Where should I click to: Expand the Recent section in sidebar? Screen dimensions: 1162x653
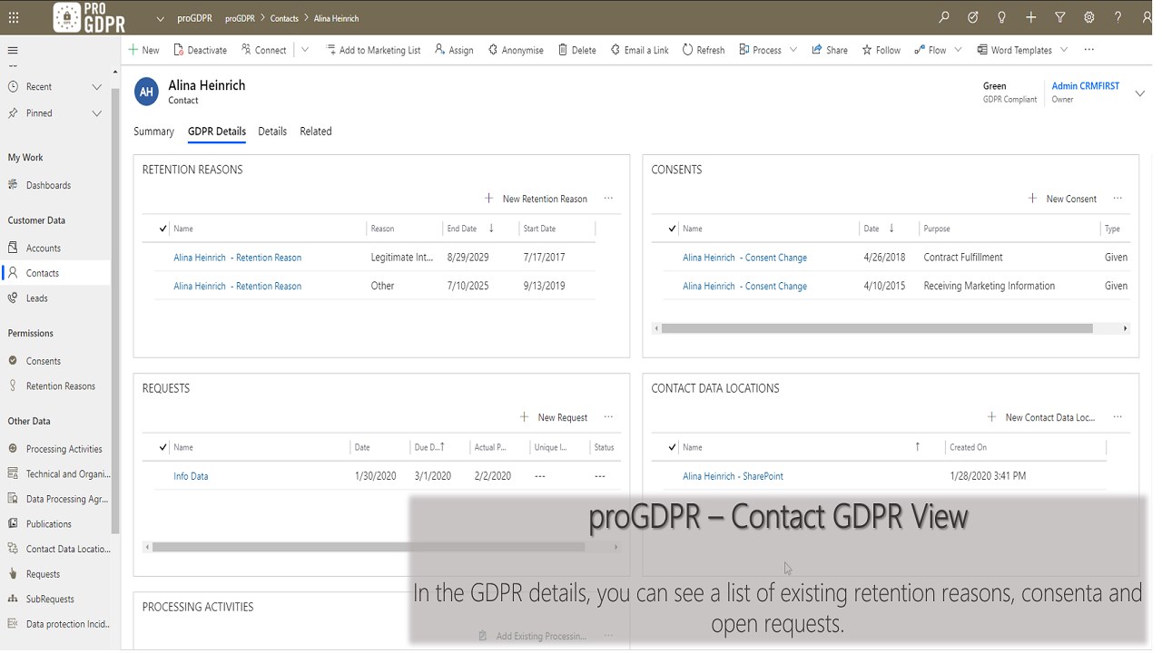tap(97, 87)
